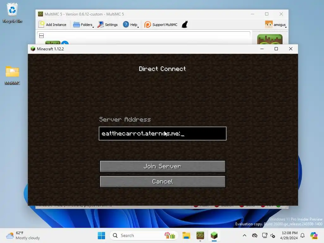Screen dimensions: 324x243
Task: Click MultiMC title bar app icon
Action: tap(40, 14)
